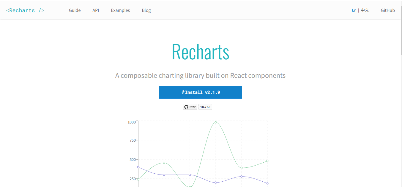
Task: Click the leftmost purple data point around 400
Action: click(x=138, y=167)
